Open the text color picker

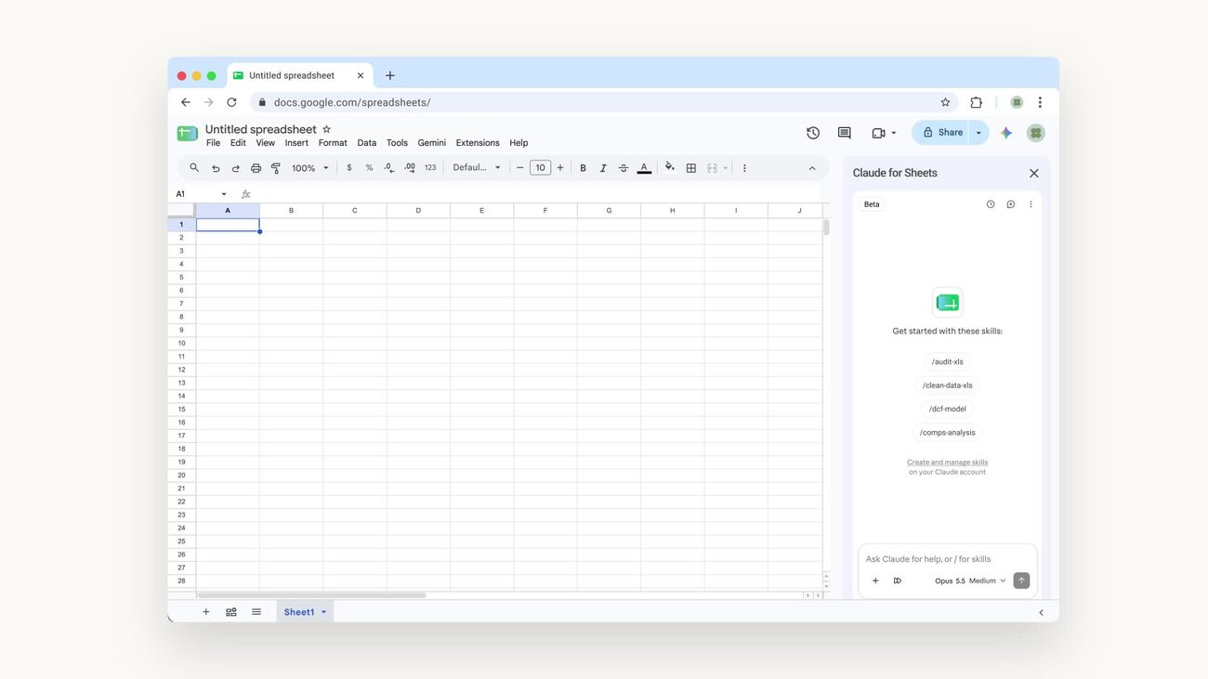tap(644, 168)
